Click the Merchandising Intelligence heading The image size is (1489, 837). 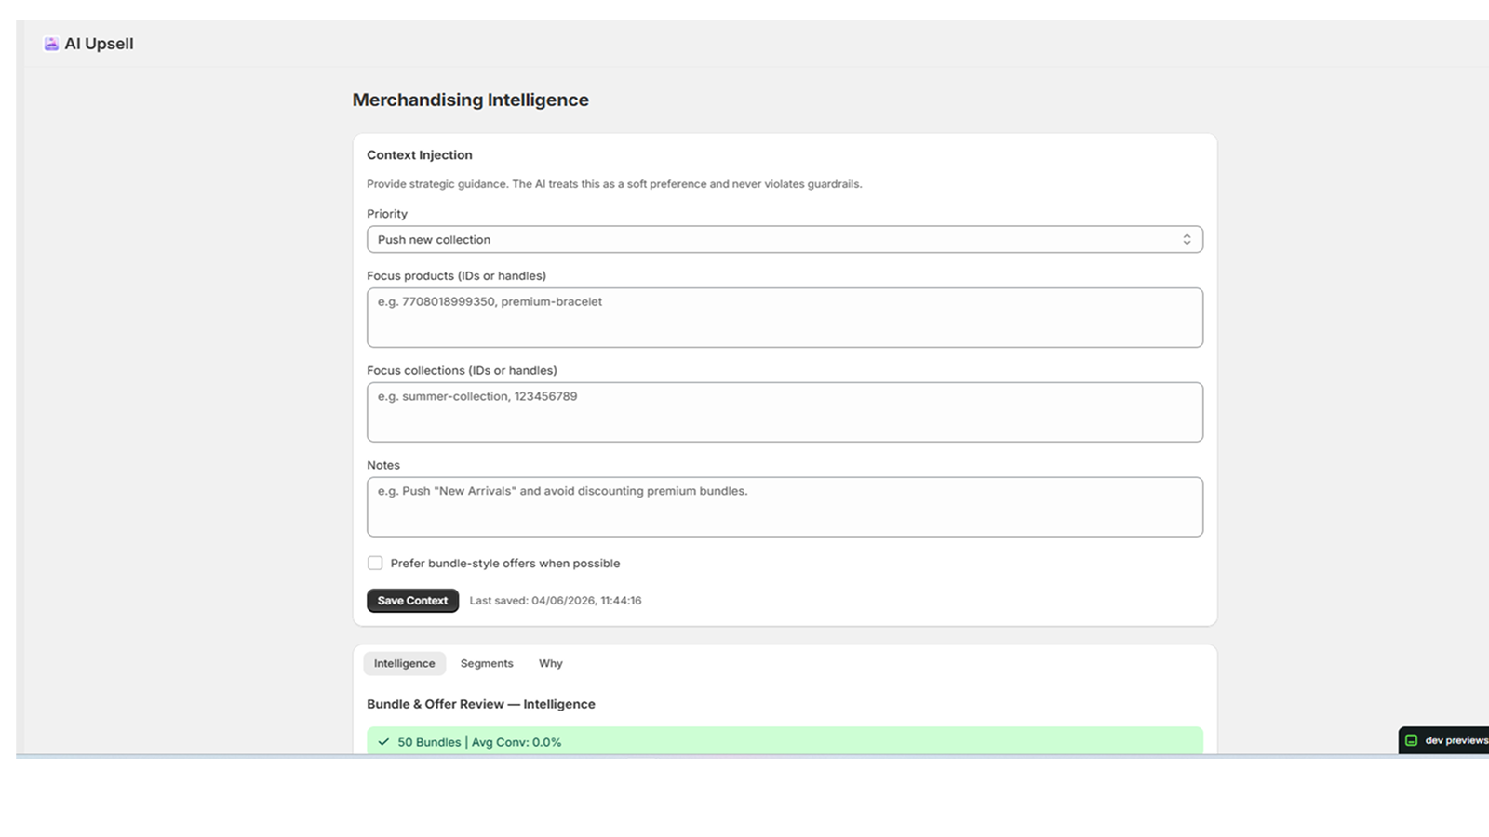click(470, 100)
